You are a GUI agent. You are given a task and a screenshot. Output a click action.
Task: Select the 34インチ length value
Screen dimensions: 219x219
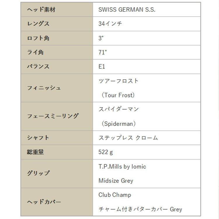(110, 24)
